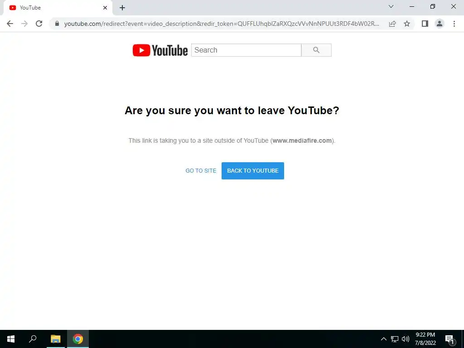Open the Chrome profile avatar menu
This screenshot has height=348, width=464.
440,24
